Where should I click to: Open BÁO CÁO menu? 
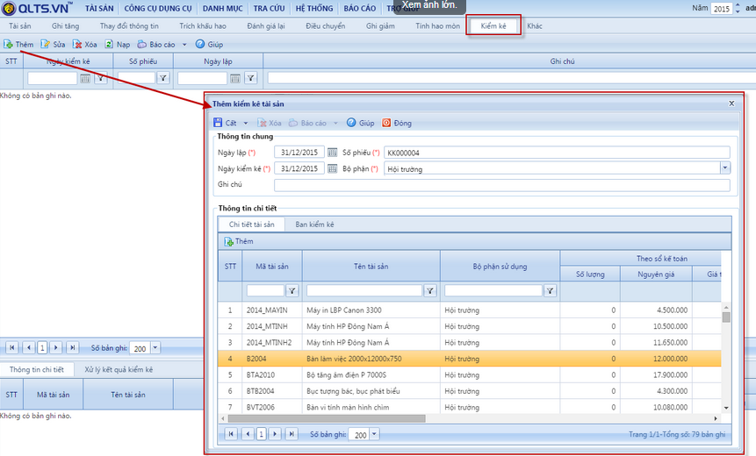(x=360, y=8)
